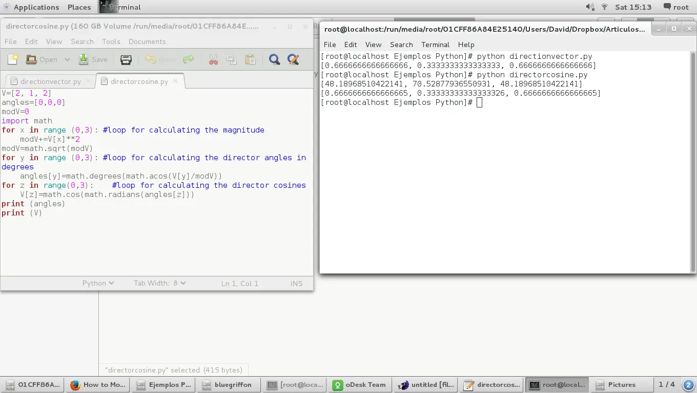The width and height of the screenshot is (697, 393).
Task: Cut selection with the scissors icon
Action: tap(214, 59)
